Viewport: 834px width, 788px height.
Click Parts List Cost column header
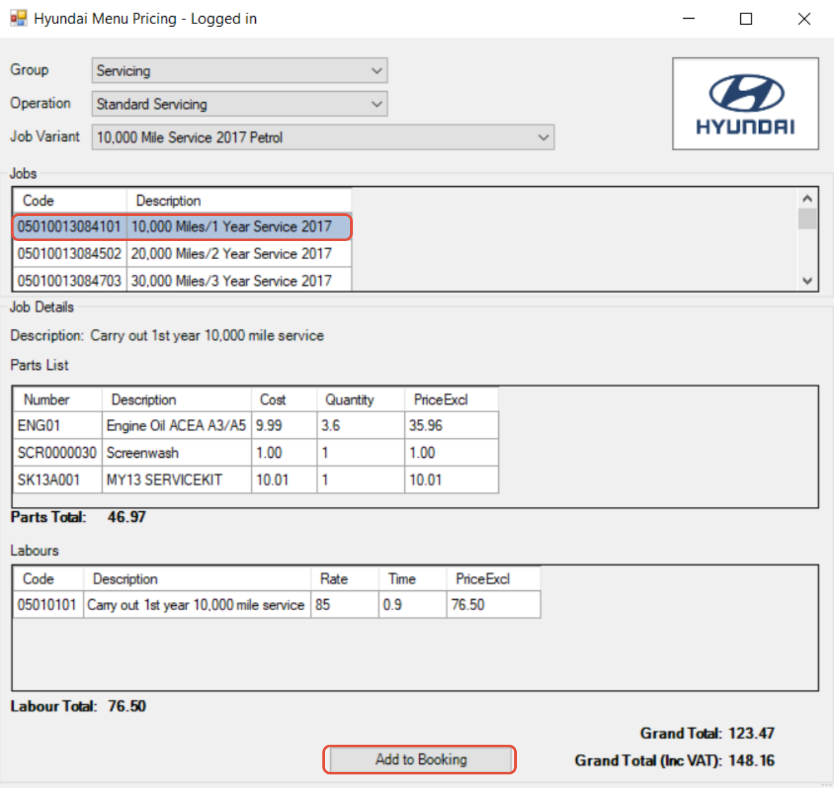click(284, 400)
